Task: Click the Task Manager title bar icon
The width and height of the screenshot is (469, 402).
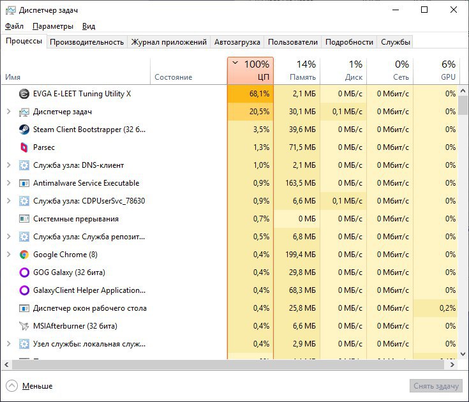Action: tap(10, 10)
